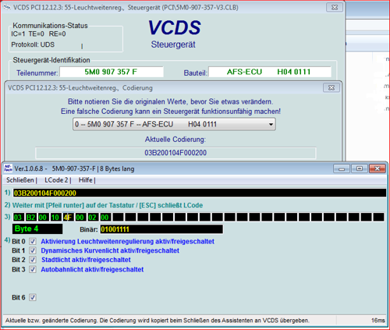
Task: Close the VCDS Codierung dialog
Action: click(x=331, y=87)
